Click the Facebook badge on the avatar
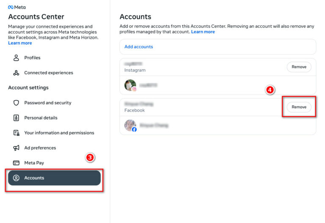Image resolution: width=325 pixels, height=223 pixels. tap(134, 130)
